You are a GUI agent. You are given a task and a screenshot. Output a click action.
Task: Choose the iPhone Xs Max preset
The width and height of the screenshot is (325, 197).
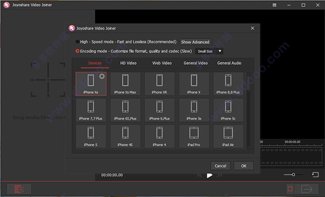(x=125, y=84)
